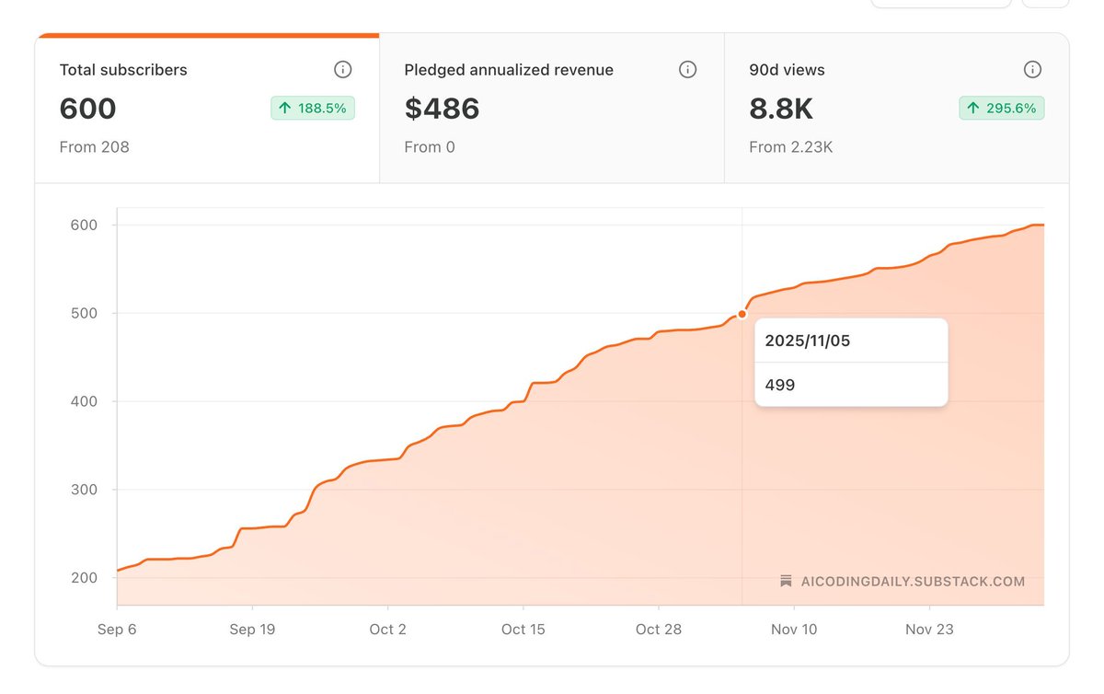1104x694 pixels.
Task: Click the "From 0" text
Action: (430, 147)
